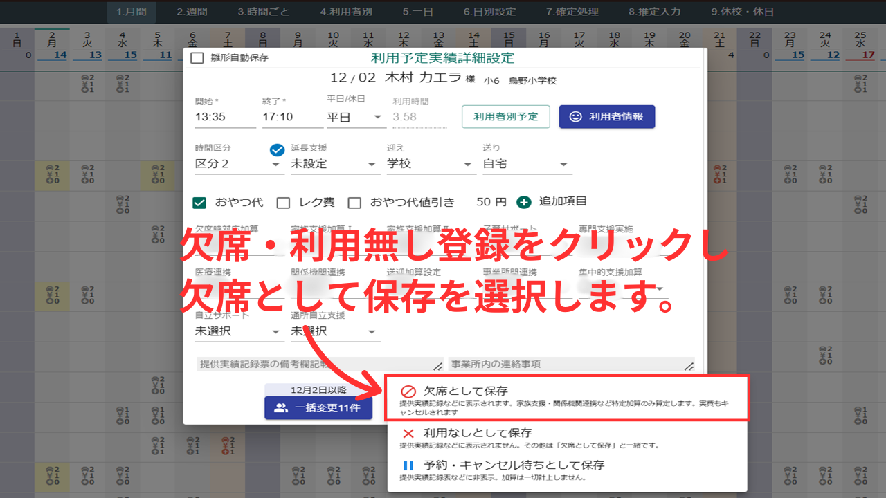Screen dimensions: 886x498
Task: Click count 17 under day 25 水
Action: coord(869,55)
